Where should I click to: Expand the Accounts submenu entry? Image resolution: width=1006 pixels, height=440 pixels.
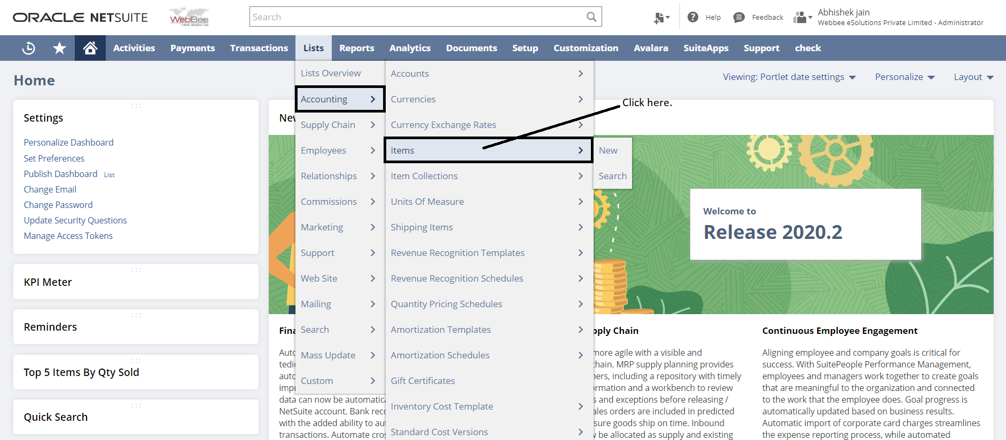tap(489, 74)
